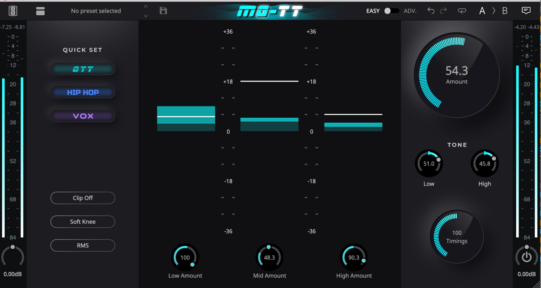Viewport: 541px width, 288px height.
Task: Select the B settings slot
Action: (505, 11)
